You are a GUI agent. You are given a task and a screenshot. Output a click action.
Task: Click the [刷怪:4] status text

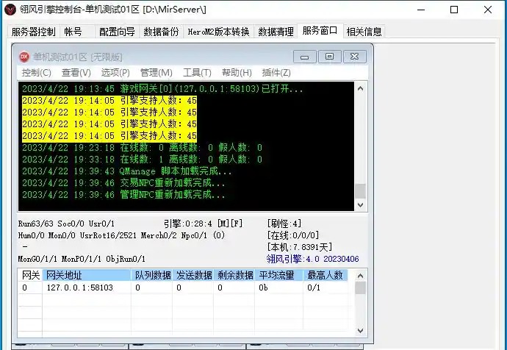[x=284, y=224]
